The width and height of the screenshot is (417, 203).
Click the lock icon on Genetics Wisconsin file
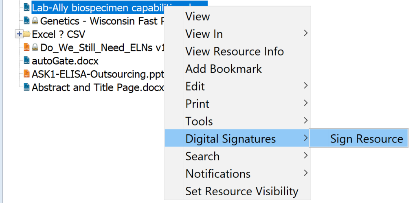tap(35, 21)
